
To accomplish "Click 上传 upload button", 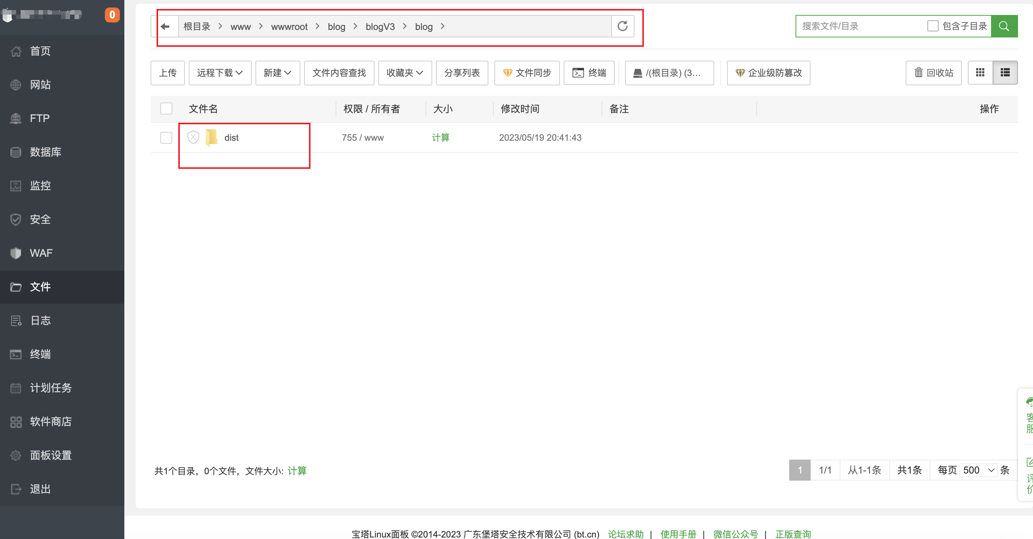I will 168,73.
